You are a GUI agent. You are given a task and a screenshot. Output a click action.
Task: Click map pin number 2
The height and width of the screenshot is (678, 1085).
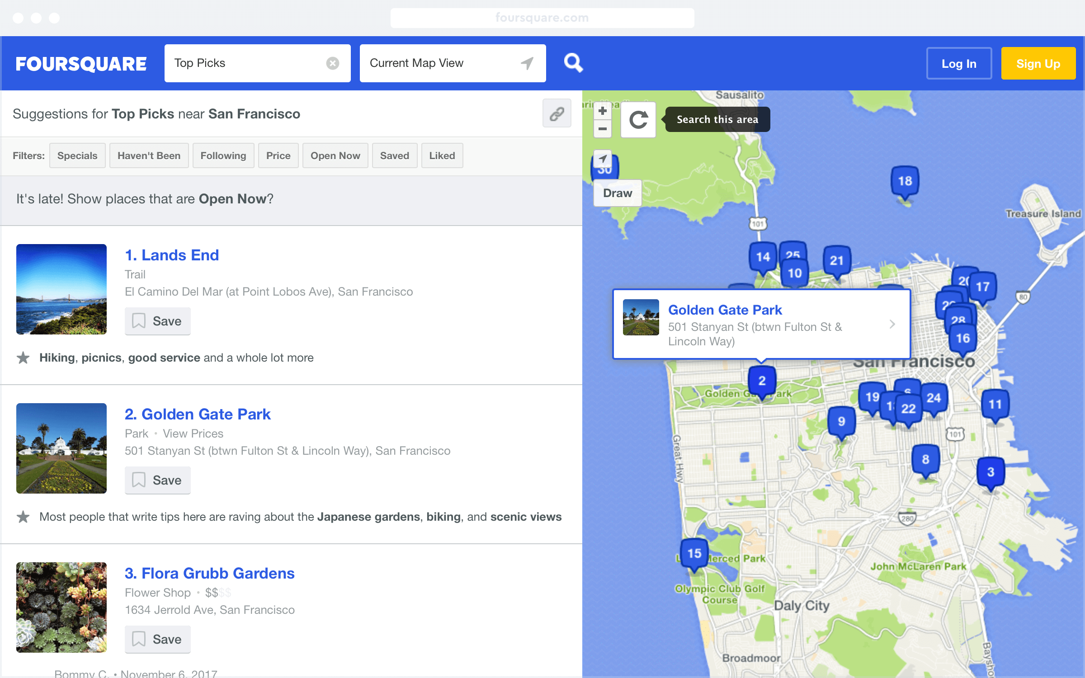pyautogui.click(x=762, y=381)
